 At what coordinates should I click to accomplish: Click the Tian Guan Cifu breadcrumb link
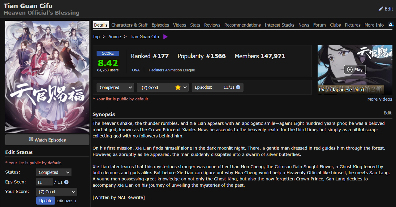144,37
